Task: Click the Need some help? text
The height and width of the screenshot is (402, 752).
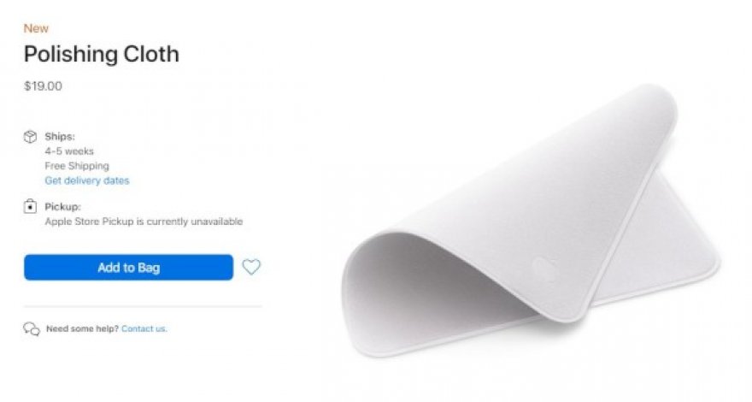Action: coord(82,329)
